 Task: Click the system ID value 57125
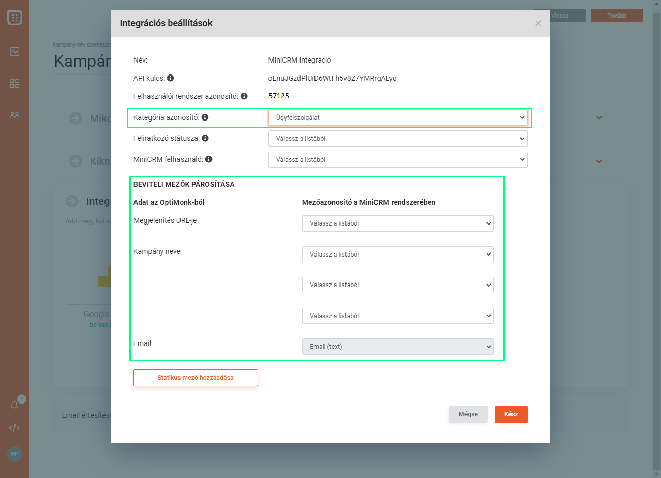(x=279, y=96)
